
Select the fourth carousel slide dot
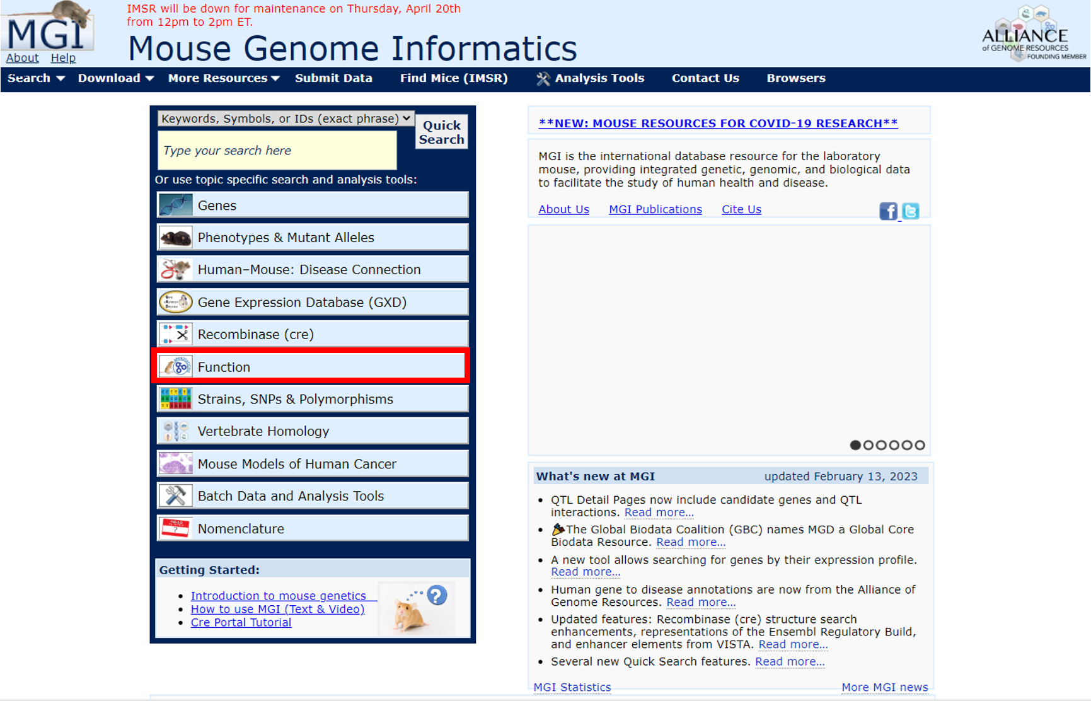(894, 445)
